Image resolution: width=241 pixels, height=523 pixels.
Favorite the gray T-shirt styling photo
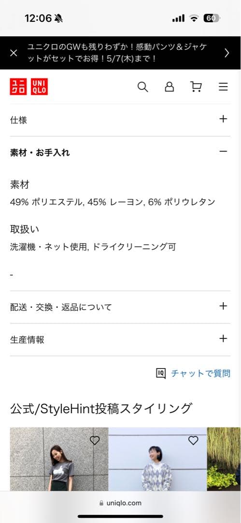tap(95, 441)
